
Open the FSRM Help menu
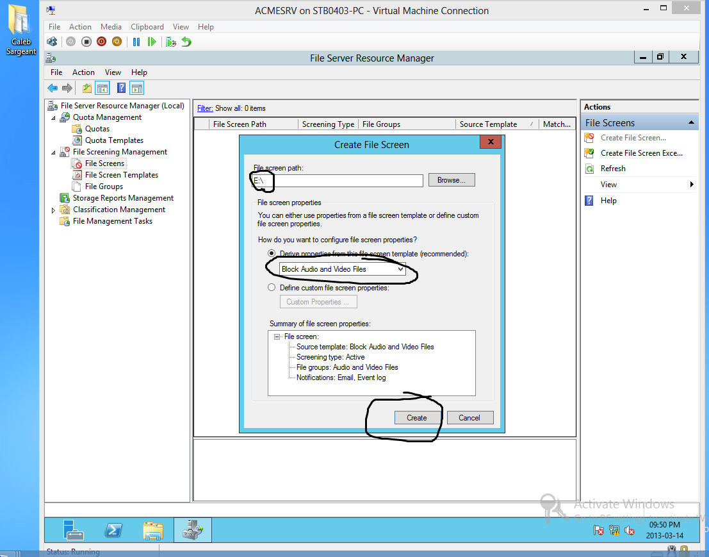[139, 72]
